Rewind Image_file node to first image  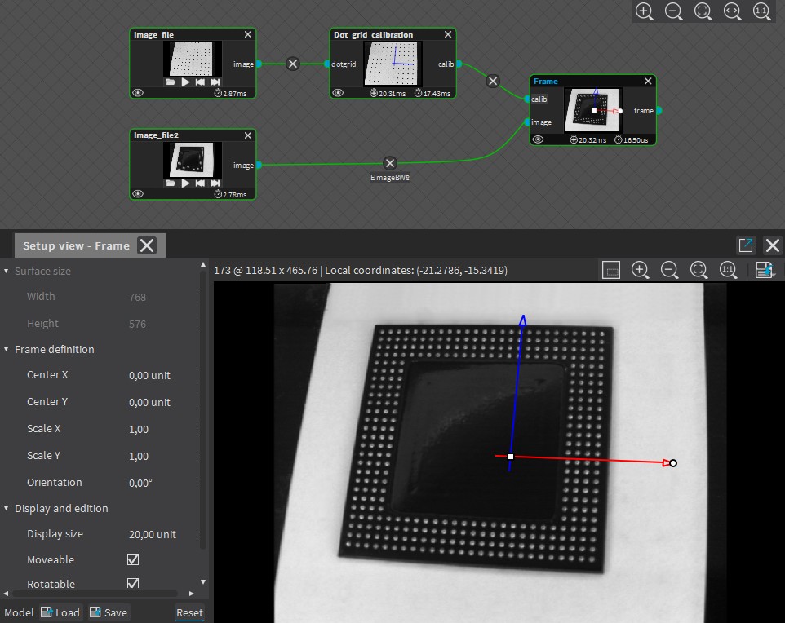(200, 82)
